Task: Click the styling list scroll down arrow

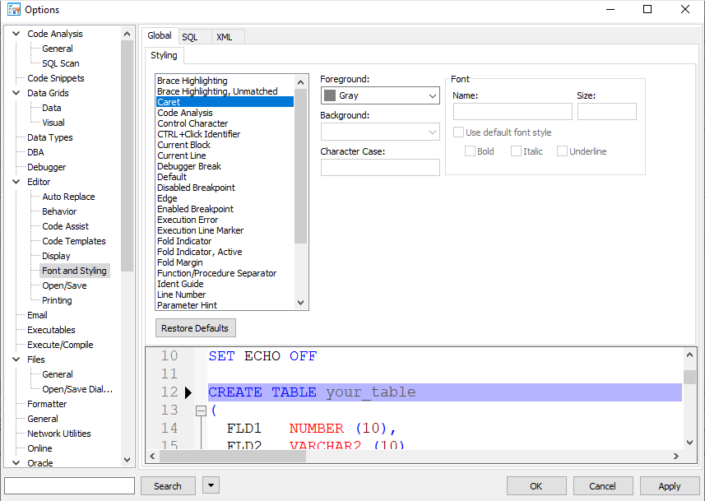Action: pyautogui.click(x=301, y=303)
